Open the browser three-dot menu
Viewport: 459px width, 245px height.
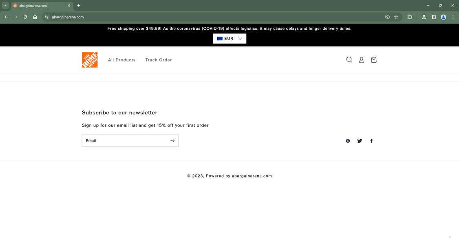(453, 17)
